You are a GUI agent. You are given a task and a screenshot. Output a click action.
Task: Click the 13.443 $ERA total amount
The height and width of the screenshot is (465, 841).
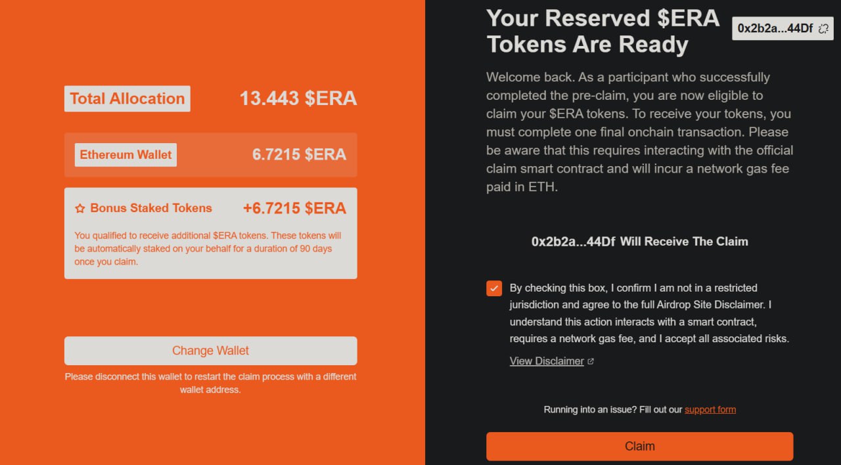tap(298, 99)
